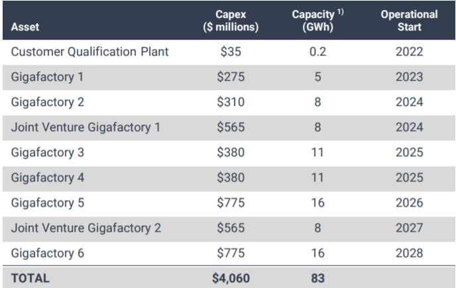Click the Gigafactory 3 asset name
This screenshot has width=456, height=288.
47,153
